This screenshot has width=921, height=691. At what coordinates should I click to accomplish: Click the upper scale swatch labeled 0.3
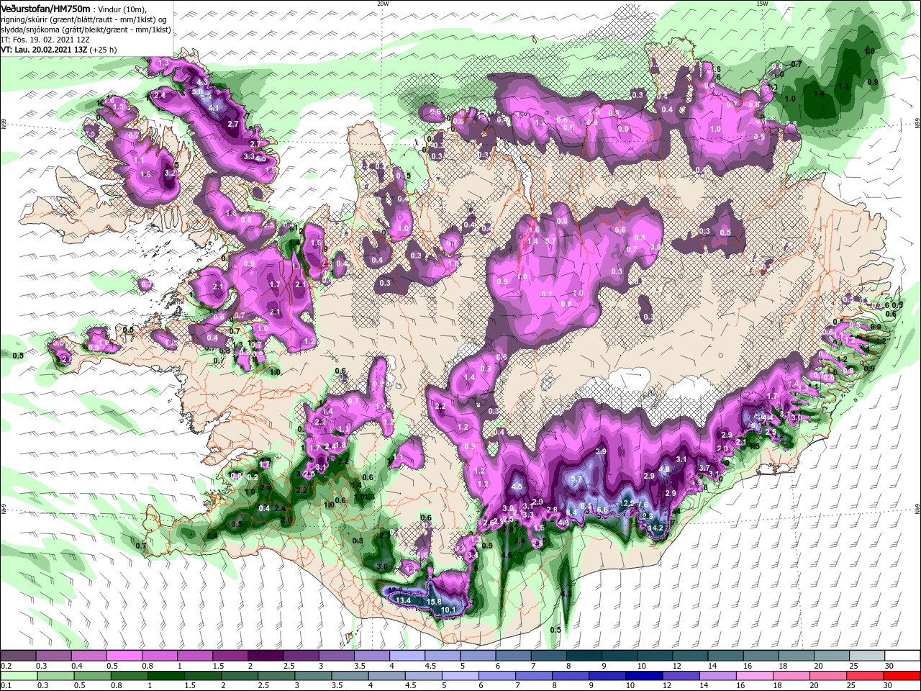(x=53, y=656)
